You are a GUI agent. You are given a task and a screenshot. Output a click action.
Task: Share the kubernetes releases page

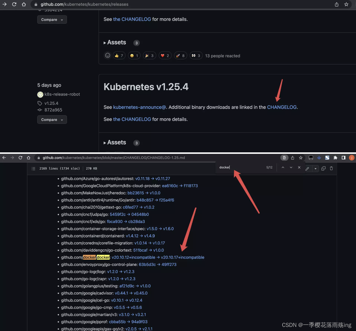(336, 4)
